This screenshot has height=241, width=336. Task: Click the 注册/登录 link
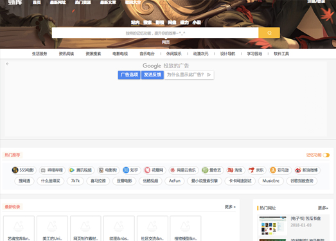(x=316, y=2)
